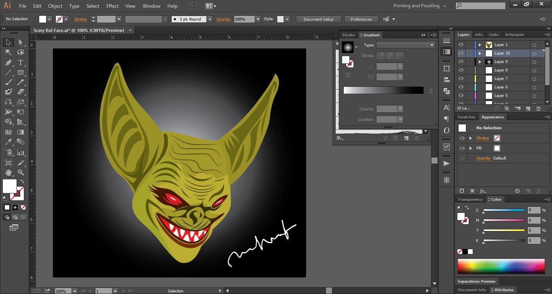Switch to the Artboards tab
This screenshot has height=294, width=552.
tap(514, 35)
